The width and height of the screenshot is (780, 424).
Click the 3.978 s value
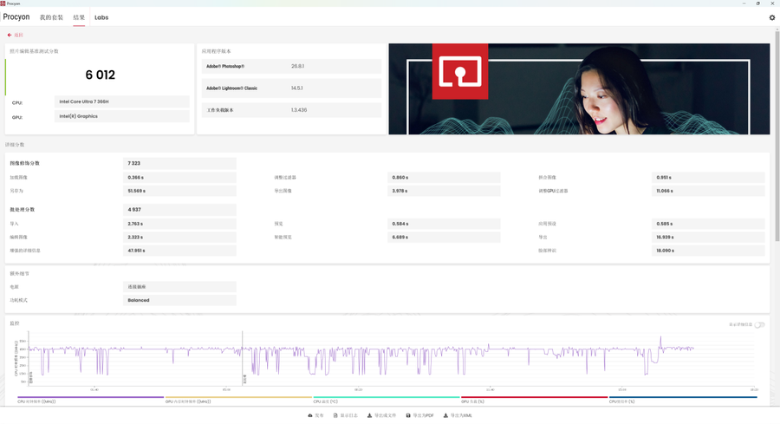click(x=444, y=191)
